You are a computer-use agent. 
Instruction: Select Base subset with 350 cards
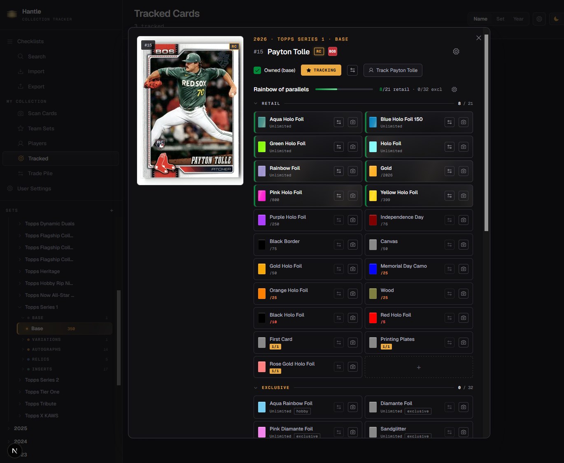pos(65,329)
